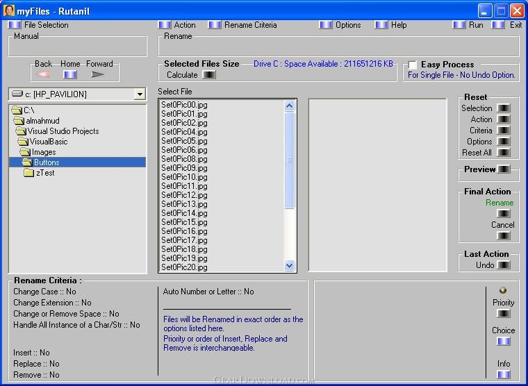Select file Set0Pic04.jpg
This screenshot has width=528, height=386.
coord(184,132)
